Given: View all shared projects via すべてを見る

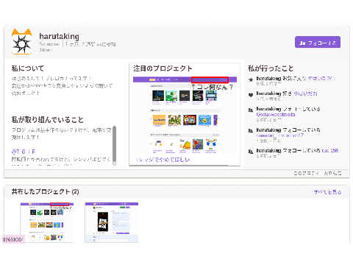Looking at the screenshot, I should [x=328, y=192].
